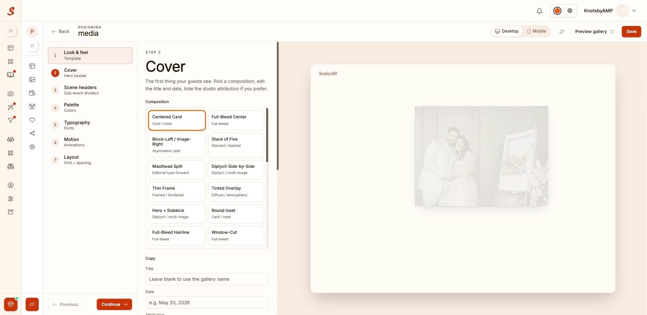Switch preview to Desktop view

(507, 31)
